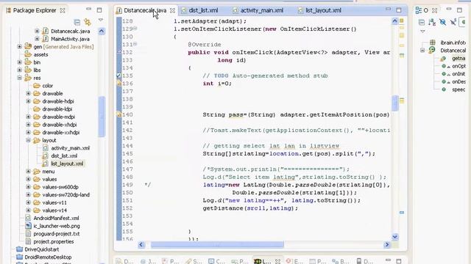
Task: Toggle Hide Static Members in Outline toolbar
Action: tap(453, 22)
